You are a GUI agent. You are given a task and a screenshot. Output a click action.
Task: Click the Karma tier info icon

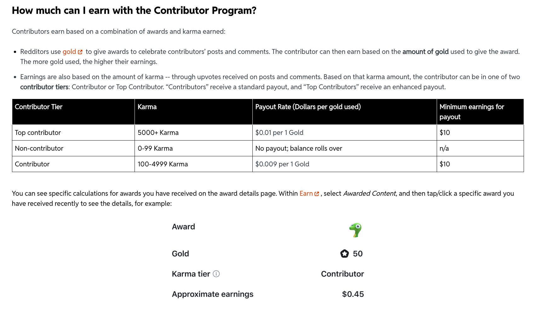(x=216, y=274)
